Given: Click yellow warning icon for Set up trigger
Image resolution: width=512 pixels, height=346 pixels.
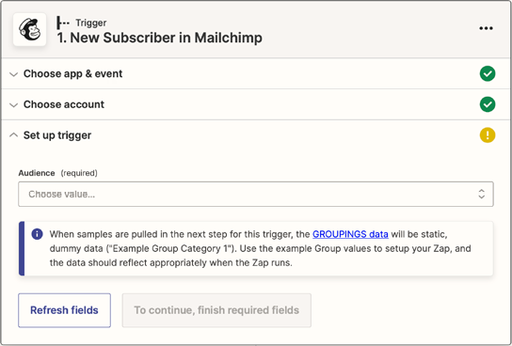Looking at the screenshot, I should (488, 135).
